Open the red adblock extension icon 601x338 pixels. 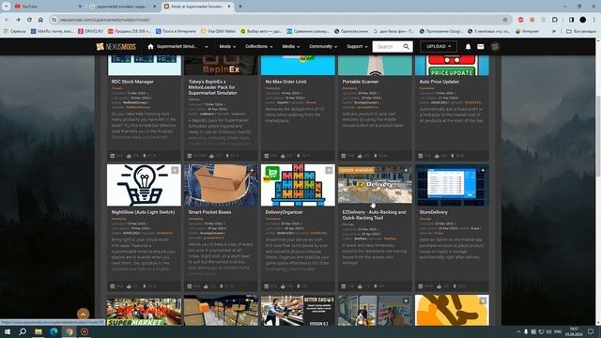521,20
